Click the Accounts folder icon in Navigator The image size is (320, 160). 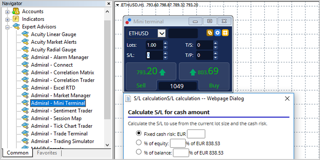[16, 12]
